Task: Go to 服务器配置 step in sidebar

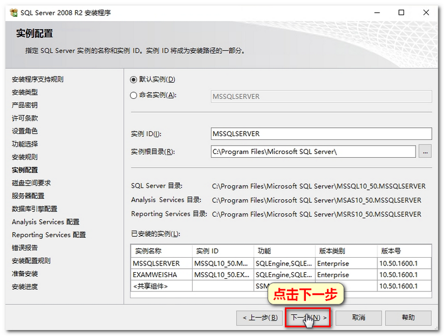Action: 28,196
